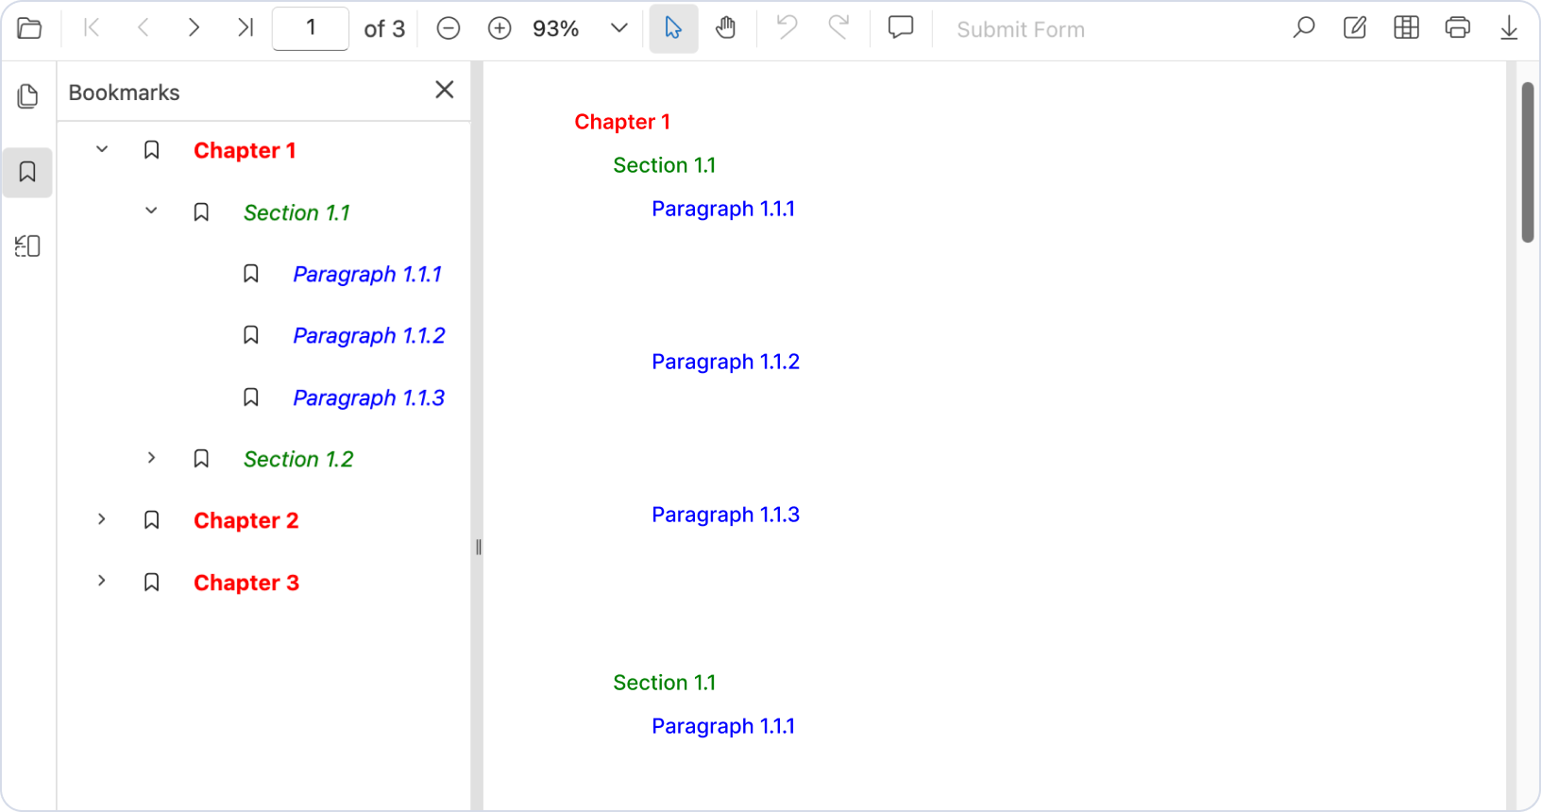This screenshot has height=812, width=1541.
Task: Jump to last page
Action: (x=245, y=28)
